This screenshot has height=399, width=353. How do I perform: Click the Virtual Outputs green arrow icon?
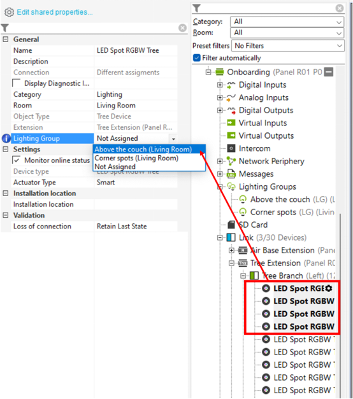point(231,136)
